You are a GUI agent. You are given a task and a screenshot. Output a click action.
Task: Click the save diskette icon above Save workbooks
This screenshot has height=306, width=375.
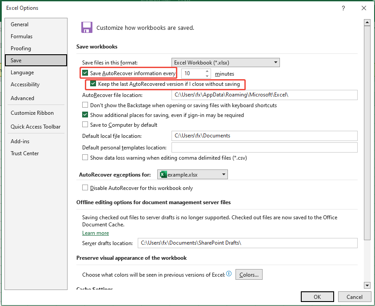(x=87, y=27)
